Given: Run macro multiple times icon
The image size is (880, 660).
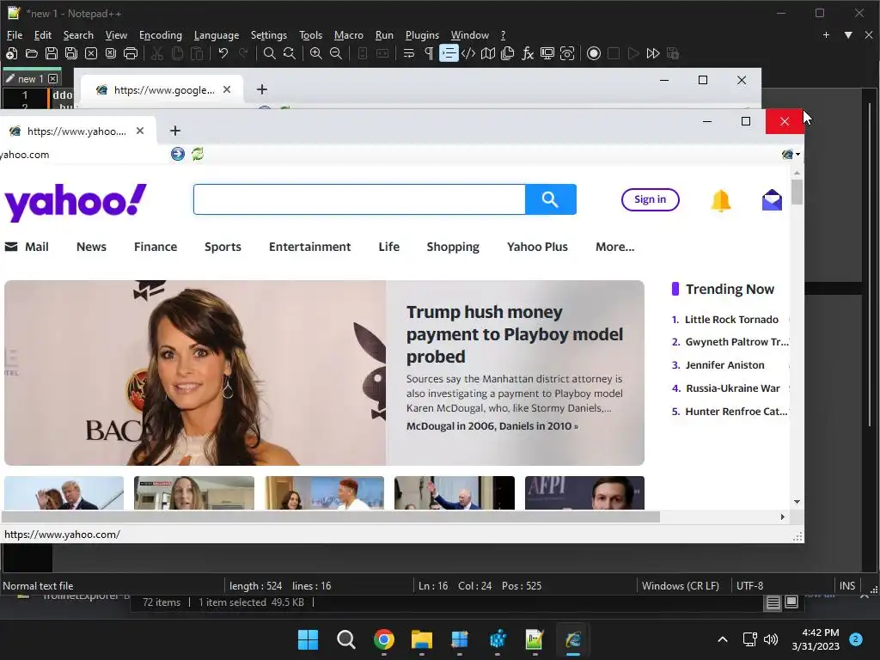Looking at the screenshot, I should point(653,53).
